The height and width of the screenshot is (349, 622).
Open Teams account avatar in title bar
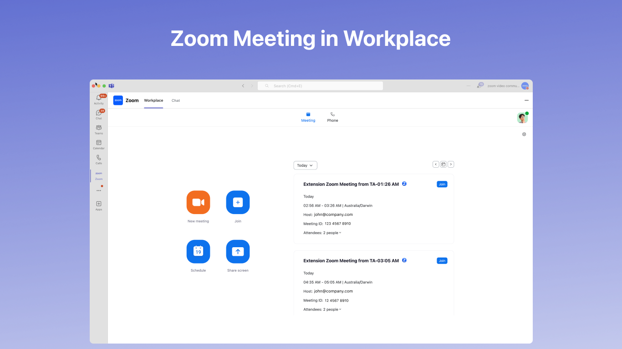525,86
